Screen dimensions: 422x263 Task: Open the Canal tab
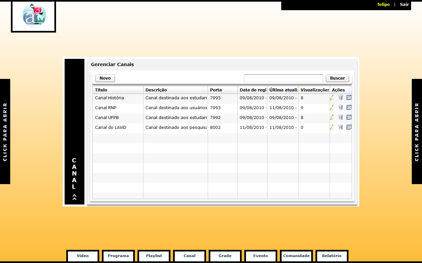point(190,256)
